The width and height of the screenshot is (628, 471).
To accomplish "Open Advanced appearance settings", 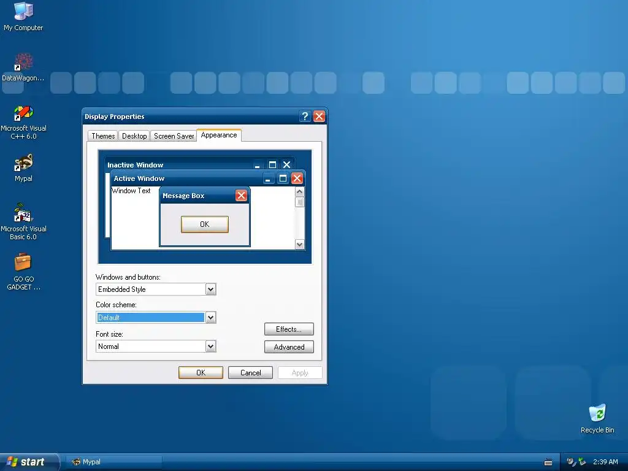I will point(289,347).
